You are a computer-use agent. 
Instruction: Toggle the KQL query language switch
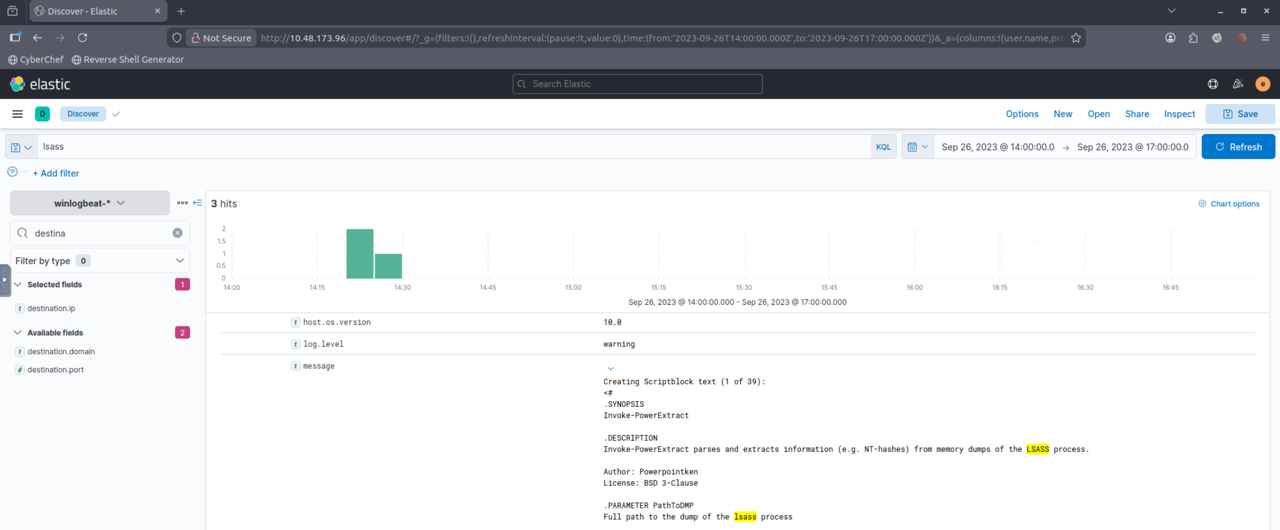[x=883, y=147]
